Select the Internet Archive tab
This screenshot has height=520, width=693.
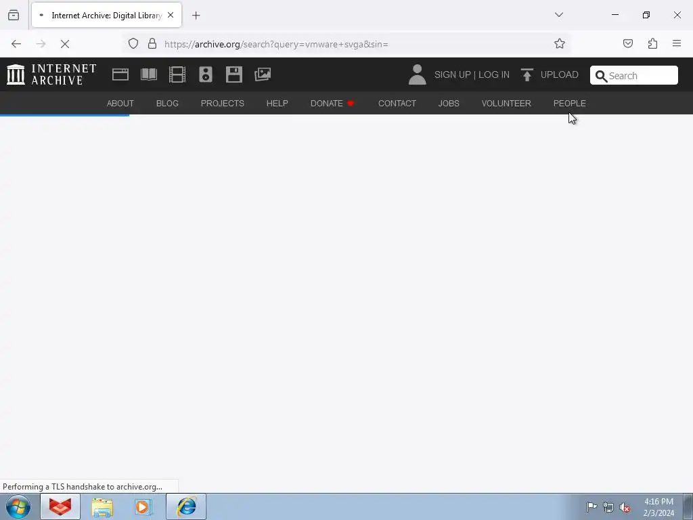pyautogui.click(x=106, y=15)
